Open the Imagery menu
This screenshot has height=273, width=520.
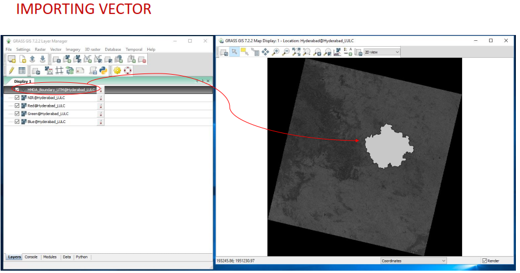(73, 50)
